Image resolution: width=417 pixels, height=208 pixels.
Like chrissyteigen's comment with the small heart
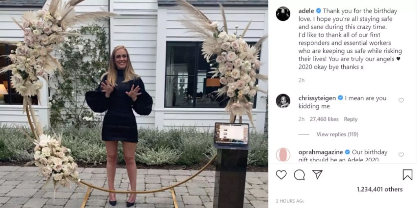pyautogui.click(x=401, y=100)
